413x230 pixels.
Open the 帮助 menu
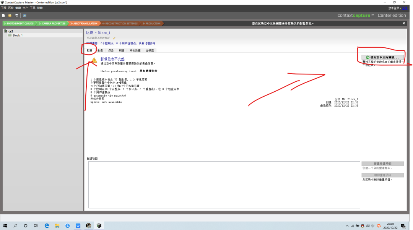tap(40, 8)
